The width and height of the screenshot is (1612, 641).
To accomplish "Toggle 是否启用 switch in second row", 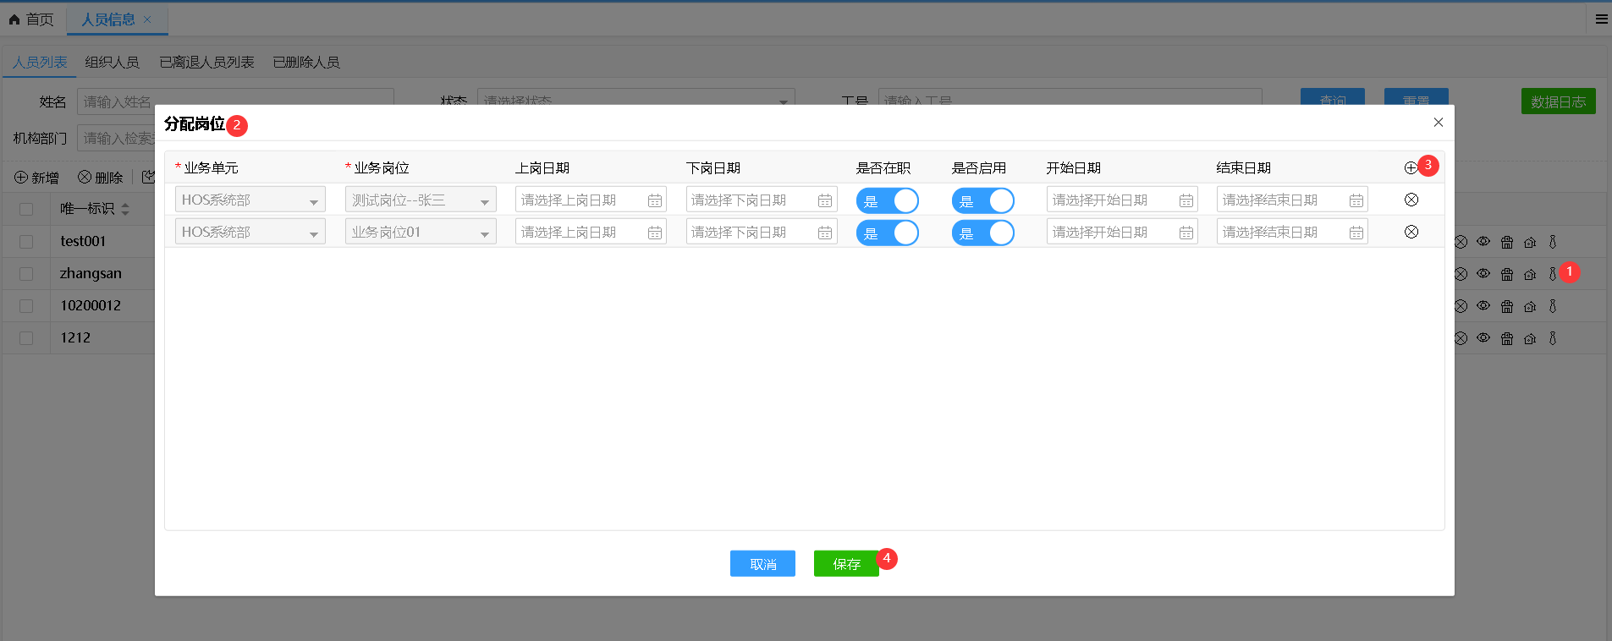I will [x=982, y=233].
